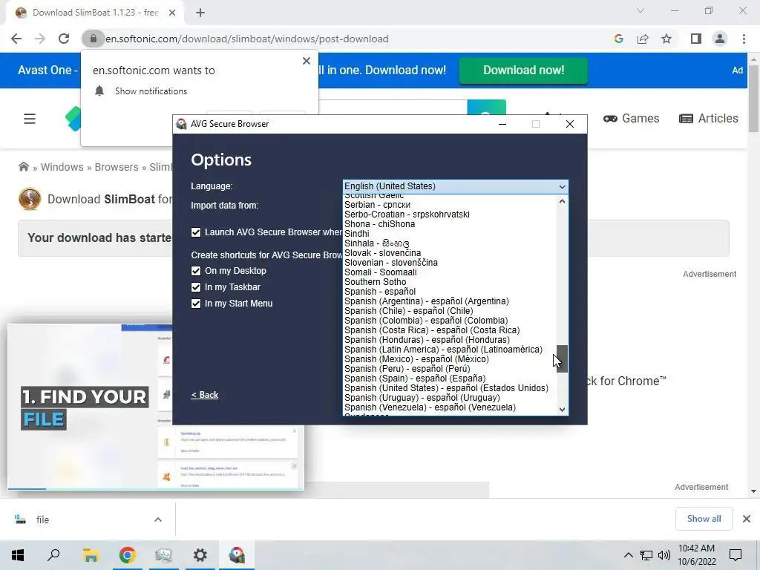Open Google icon in address bar
This screenshot has width=760, height=570.
[618, 39]
